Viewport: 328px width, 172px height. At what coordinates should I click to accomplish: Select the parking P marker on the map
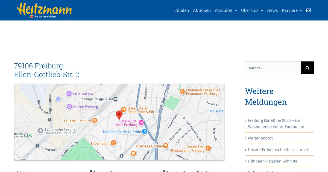[58, 99]
